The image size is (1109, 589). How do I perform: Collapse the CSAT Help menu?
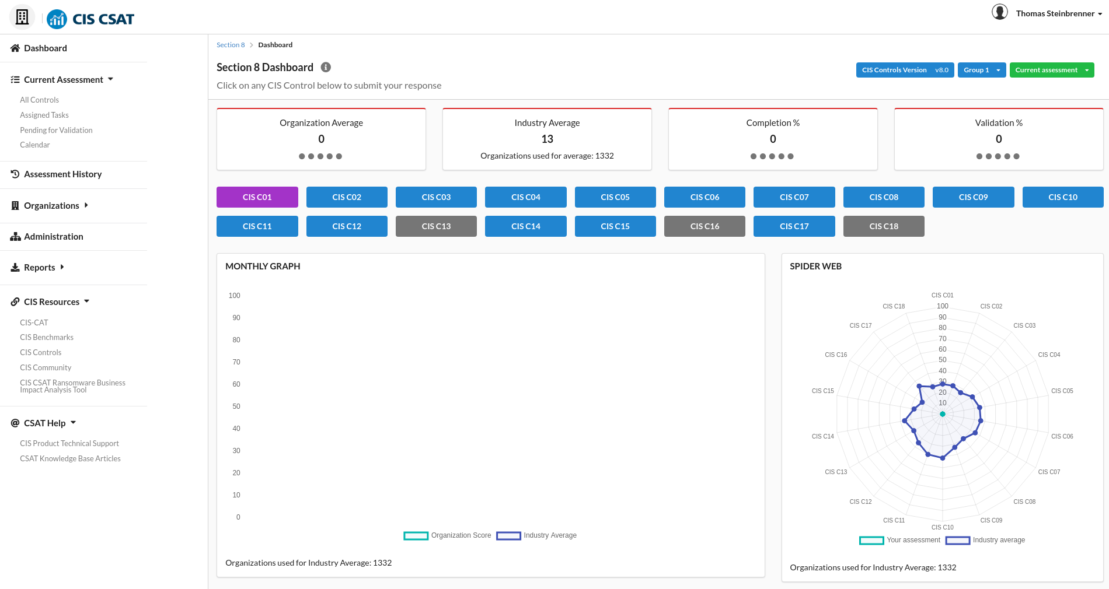click(x=73, y=423)
